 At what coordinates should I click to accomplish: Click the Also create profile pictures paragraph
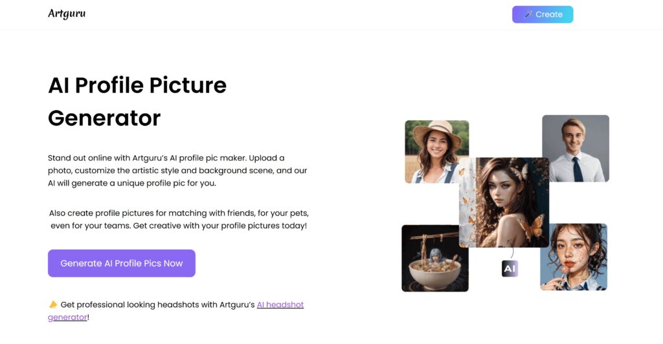179,219
